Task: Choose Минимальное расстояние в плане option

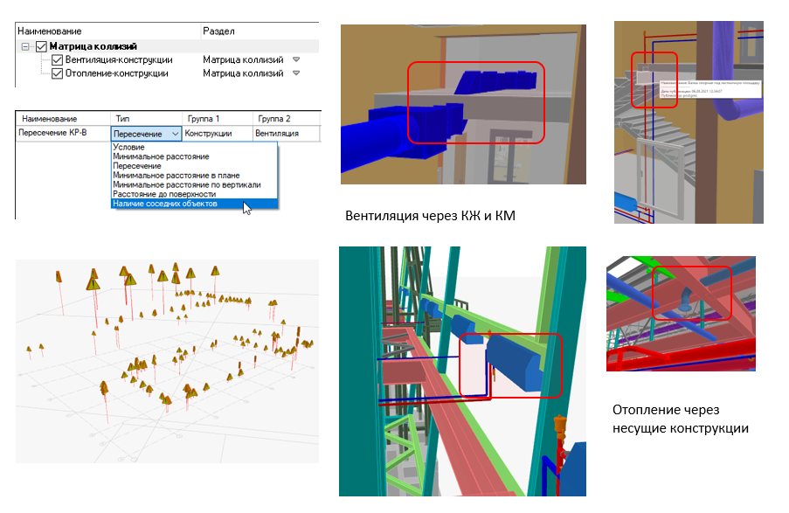Action: click(173, 175)
